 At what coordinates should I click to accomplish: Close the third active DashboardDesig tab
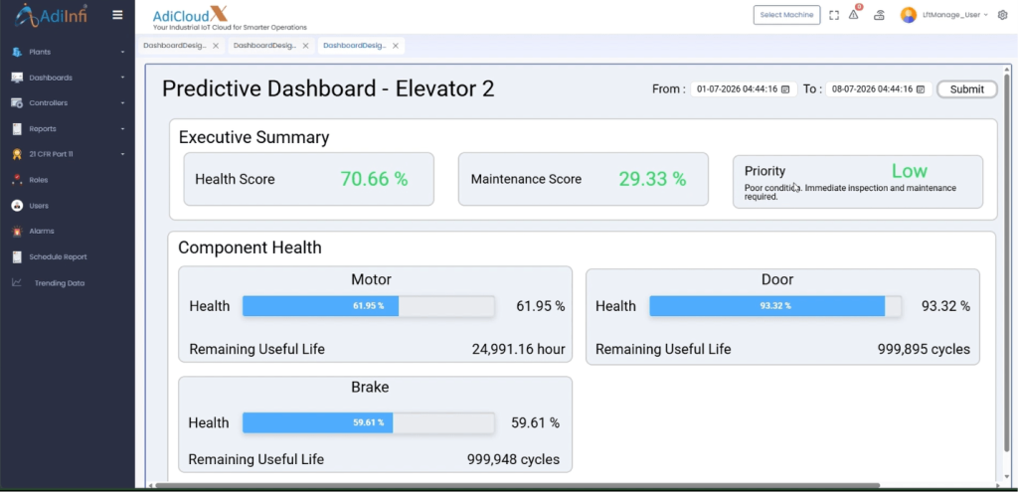[396, 46]
